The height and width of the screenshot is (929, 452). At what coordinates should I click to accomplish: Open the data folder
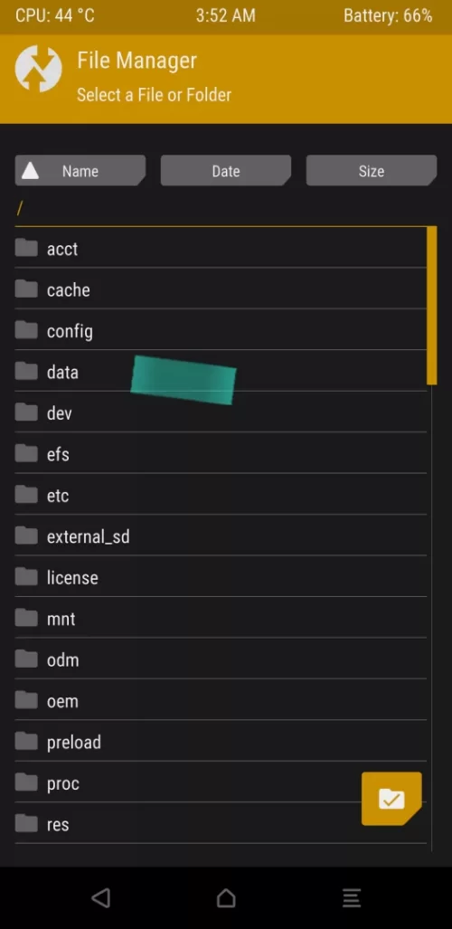221,372
